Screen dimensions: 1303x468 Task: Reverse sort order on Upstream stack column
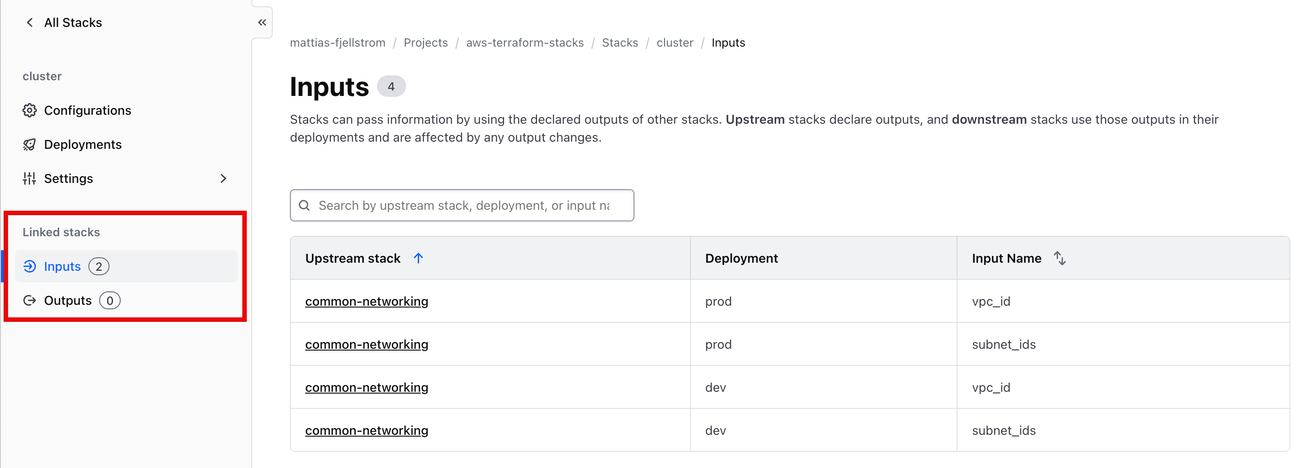tap(419, 258)
